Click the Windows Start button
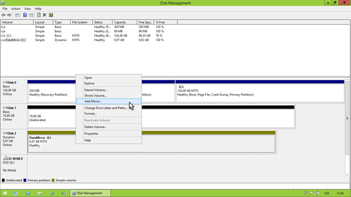This screenshot has height=197, width=351. pos(5,193)
